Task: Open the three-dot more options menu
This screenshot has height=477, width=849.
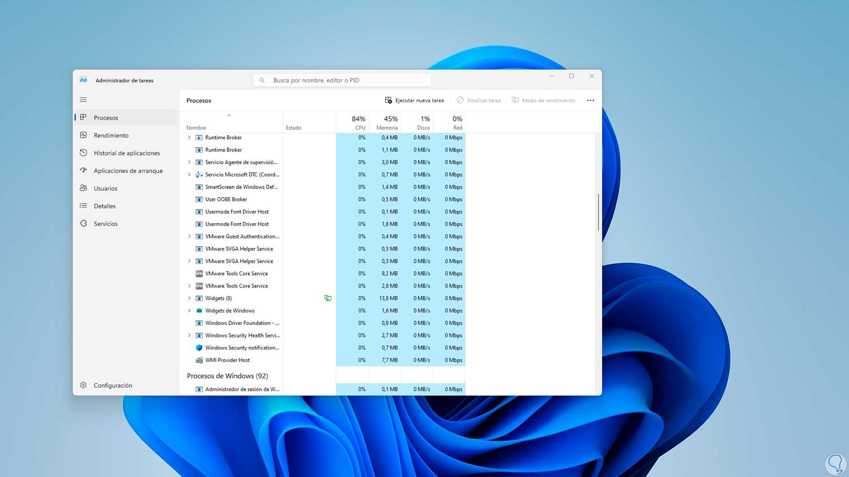Action: pos(590,100)
